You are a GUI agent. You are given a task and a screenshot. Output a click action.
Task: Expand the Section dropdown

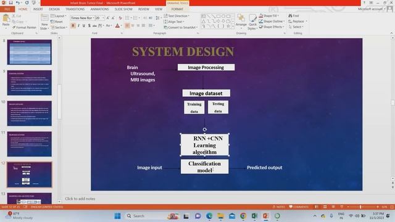[59, 27]
